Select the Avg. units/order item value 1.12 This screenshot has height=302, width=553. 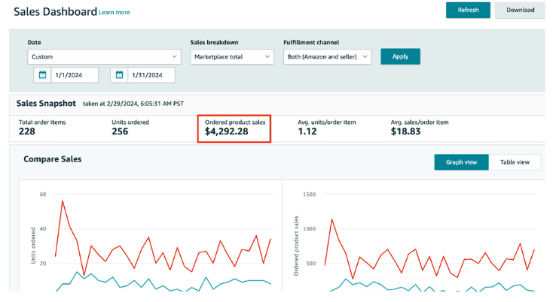coord(307,131)
